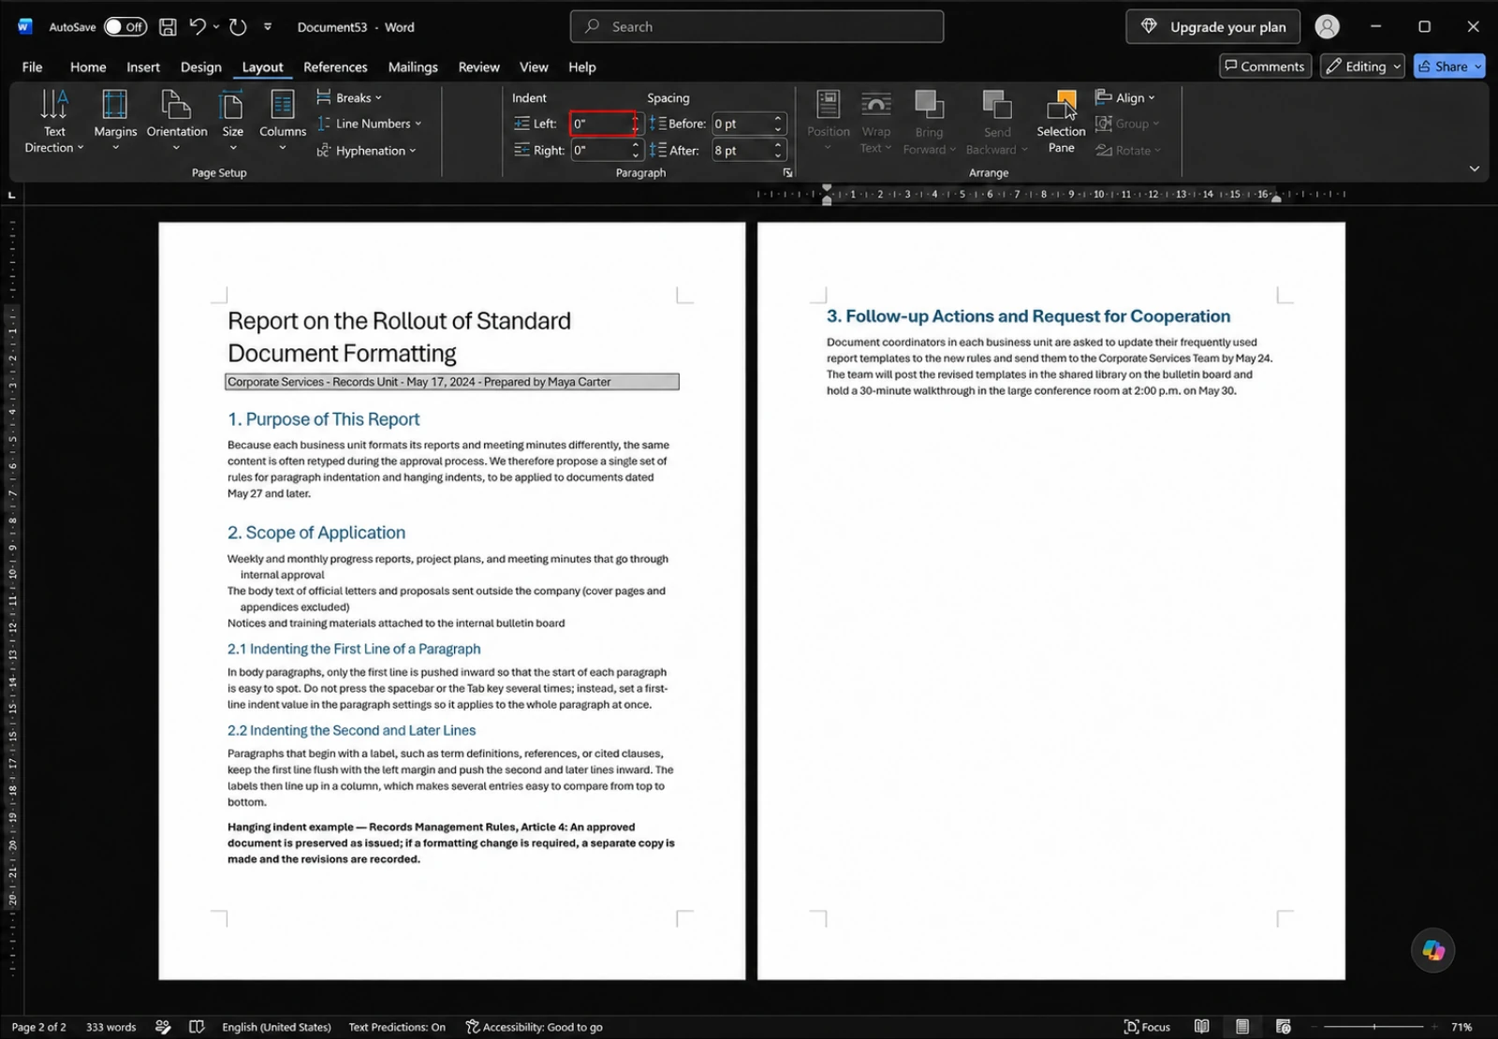The width and height of the screenshot is (1498, 1039).
Task: Click the Indent Left input field
Action: pyautogui.click(x=601, y=124)
